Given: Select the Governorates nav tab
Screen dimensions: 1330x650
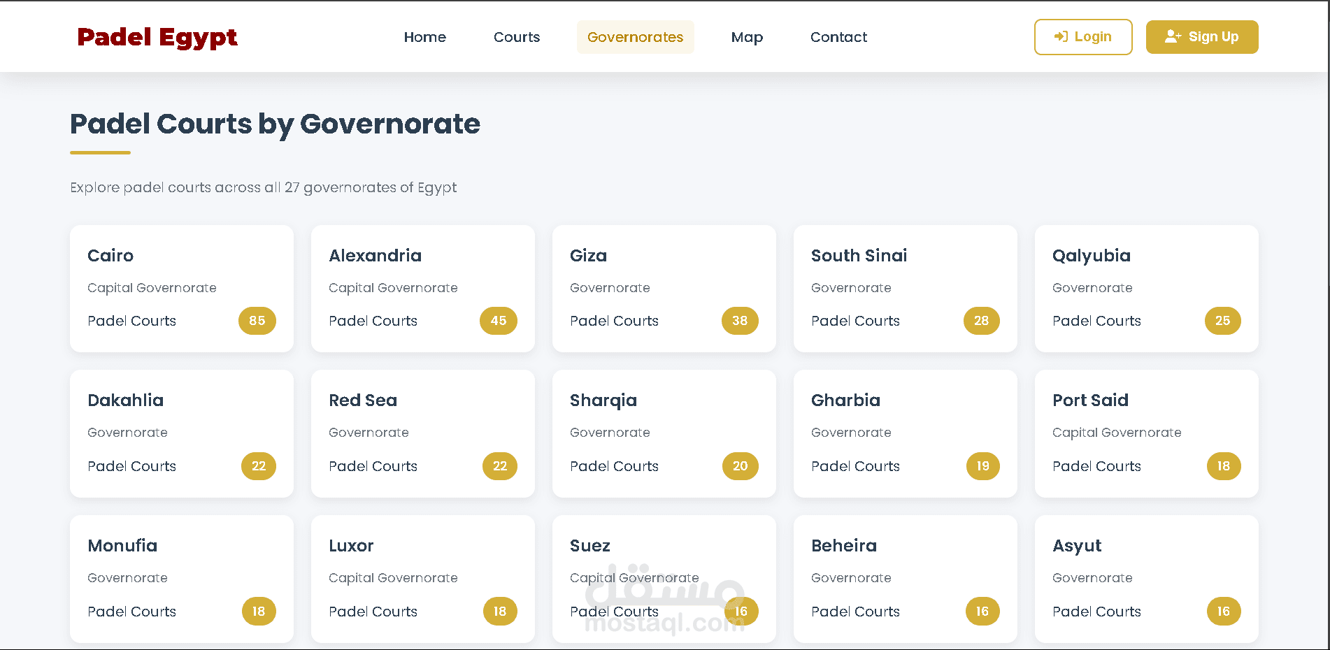Looking at the screenshot, I should [636, 37].
